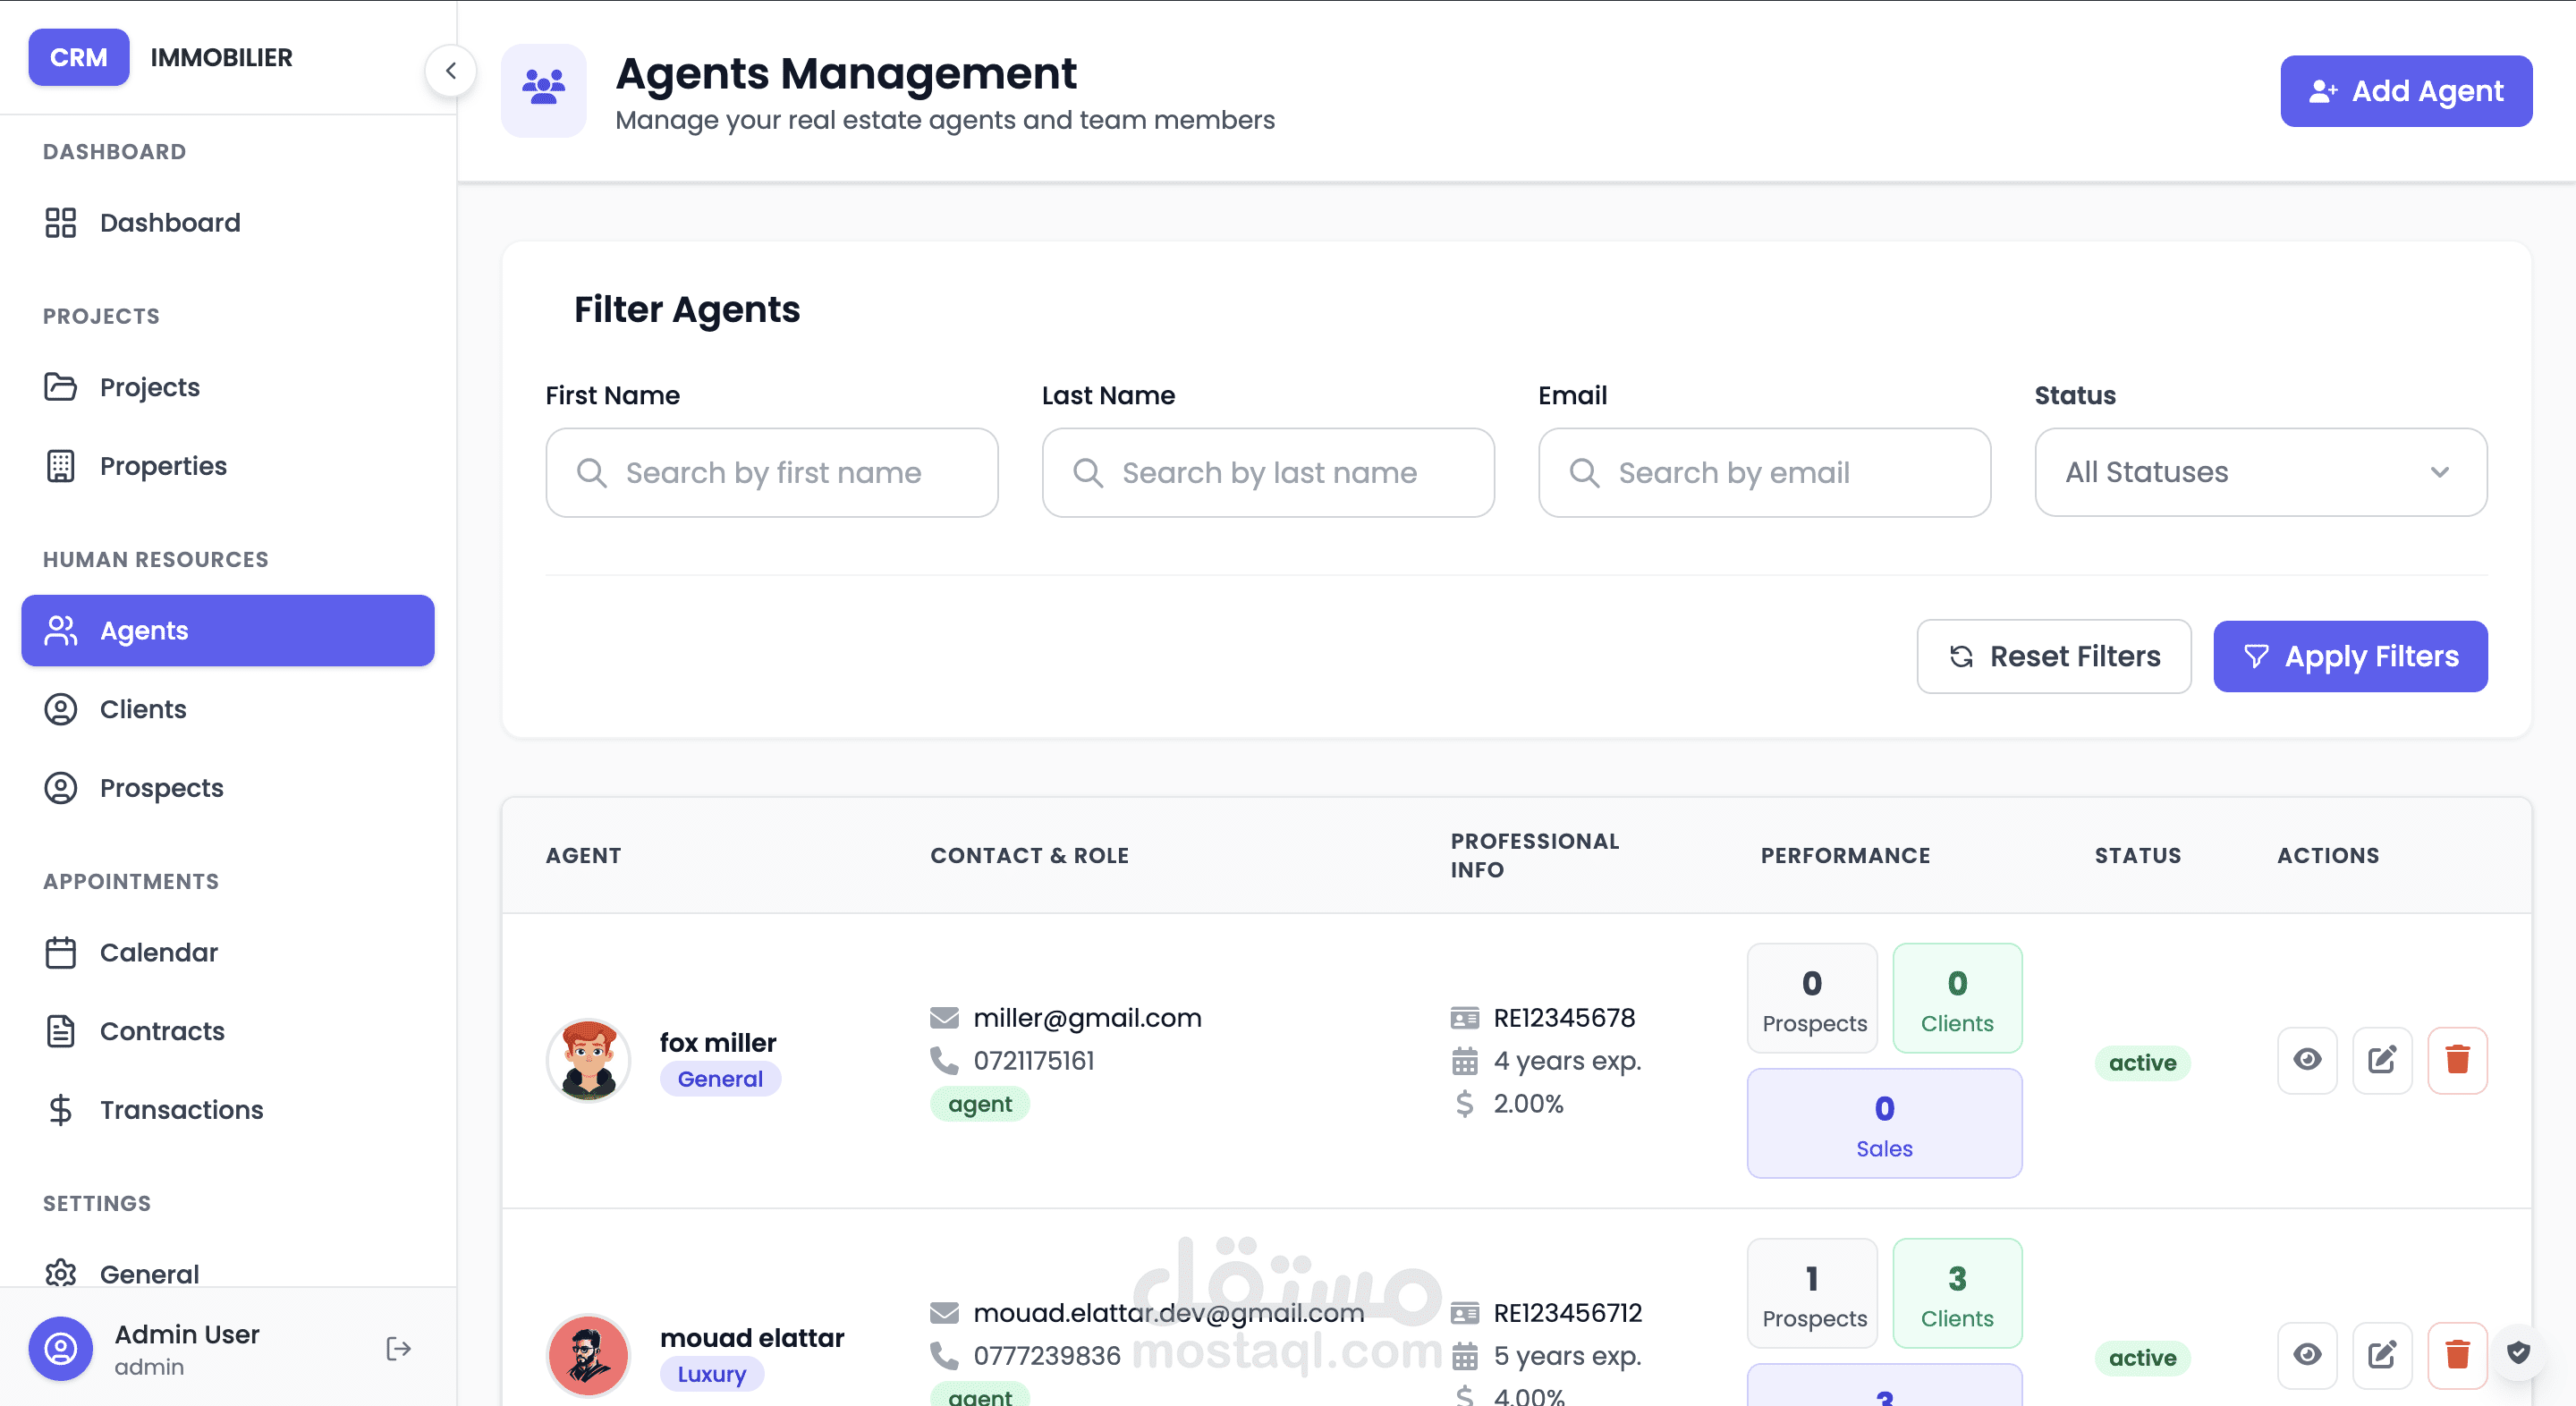Open Dashboard from the sidebar
The width and height of the screenshot is (2576, 1406).
point(228,222)
